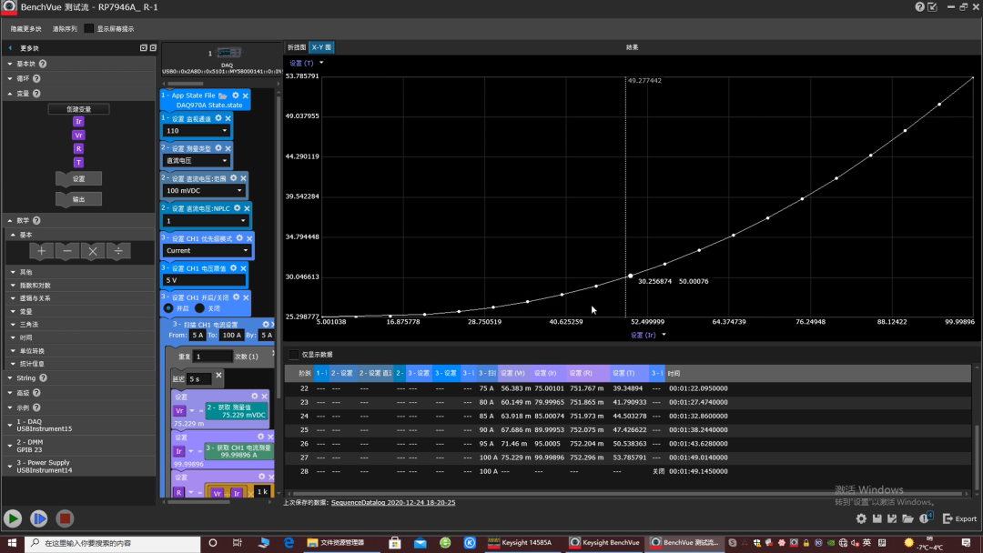Stop the sequence with the red stop button
The image size is (983, 553).
pos(65,518)
